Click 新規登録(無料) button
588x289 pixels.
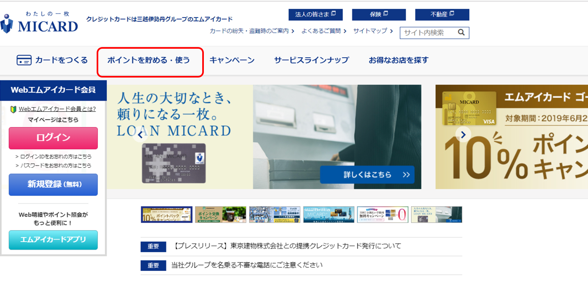[53, 185]
